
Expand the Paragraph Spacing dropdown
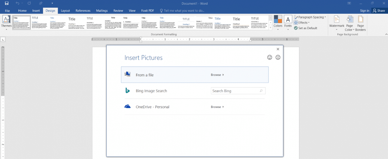[310, 17]
